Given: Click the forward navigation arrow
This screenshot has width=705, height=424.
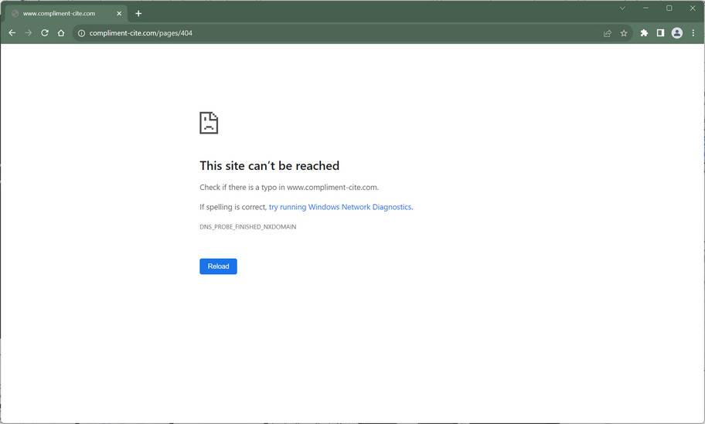Looking at the screenshot, I should coord(29,32).
